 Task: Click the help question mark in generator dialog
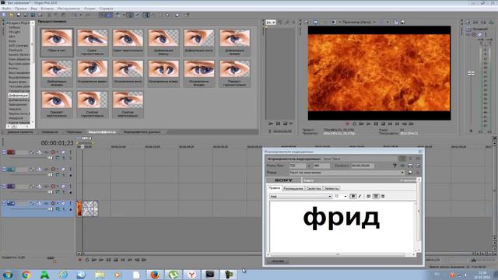coord(395,166)
